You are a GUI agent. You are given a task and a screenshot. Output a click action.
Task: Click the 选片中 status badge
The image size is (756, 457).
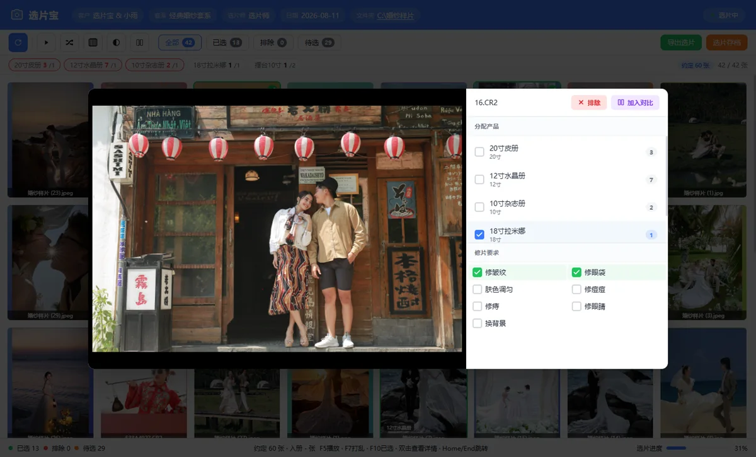(723, 15)
